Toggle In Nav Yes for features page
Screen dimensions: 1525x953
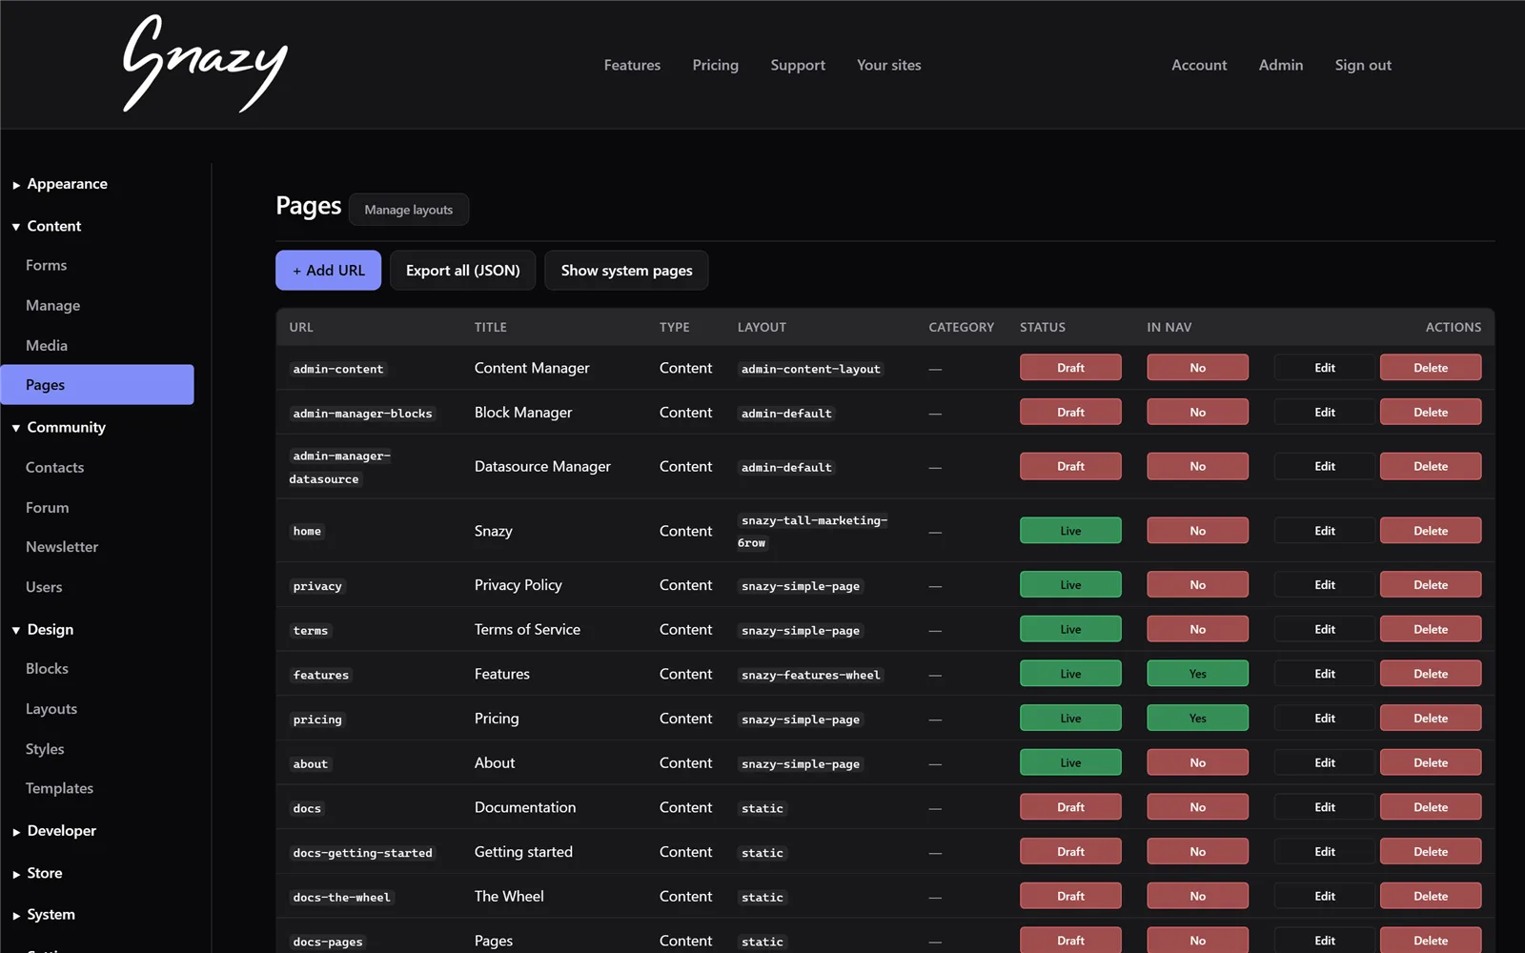1198,674
